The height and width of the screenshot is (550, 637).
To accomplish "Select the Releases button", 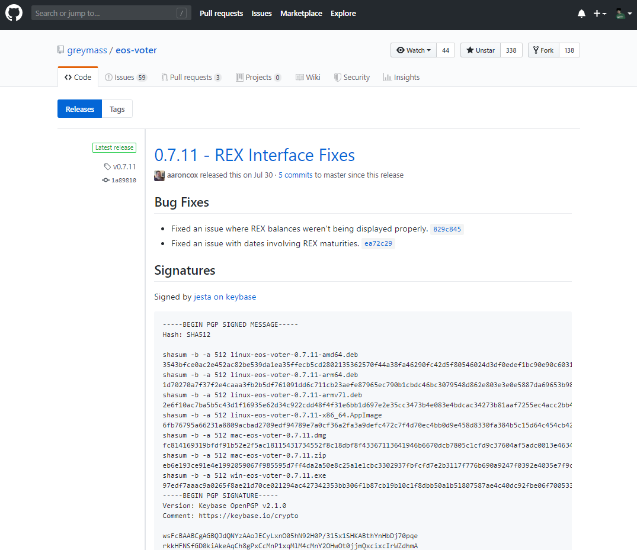I will pyautogui.click(x=79, y=109).
